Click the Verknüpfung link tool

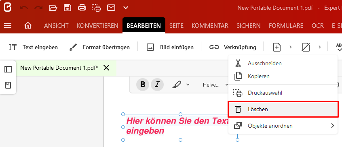coord(232,47)
